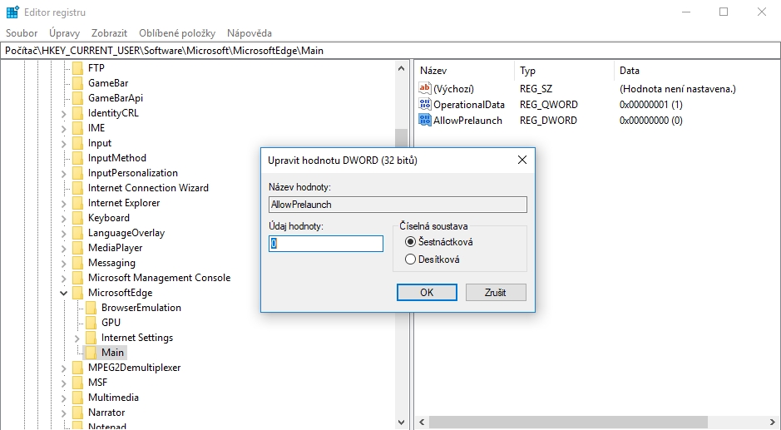781x430 pixels.
Task: Expand the Microsoft Management Console node
Action: point(64,279)
